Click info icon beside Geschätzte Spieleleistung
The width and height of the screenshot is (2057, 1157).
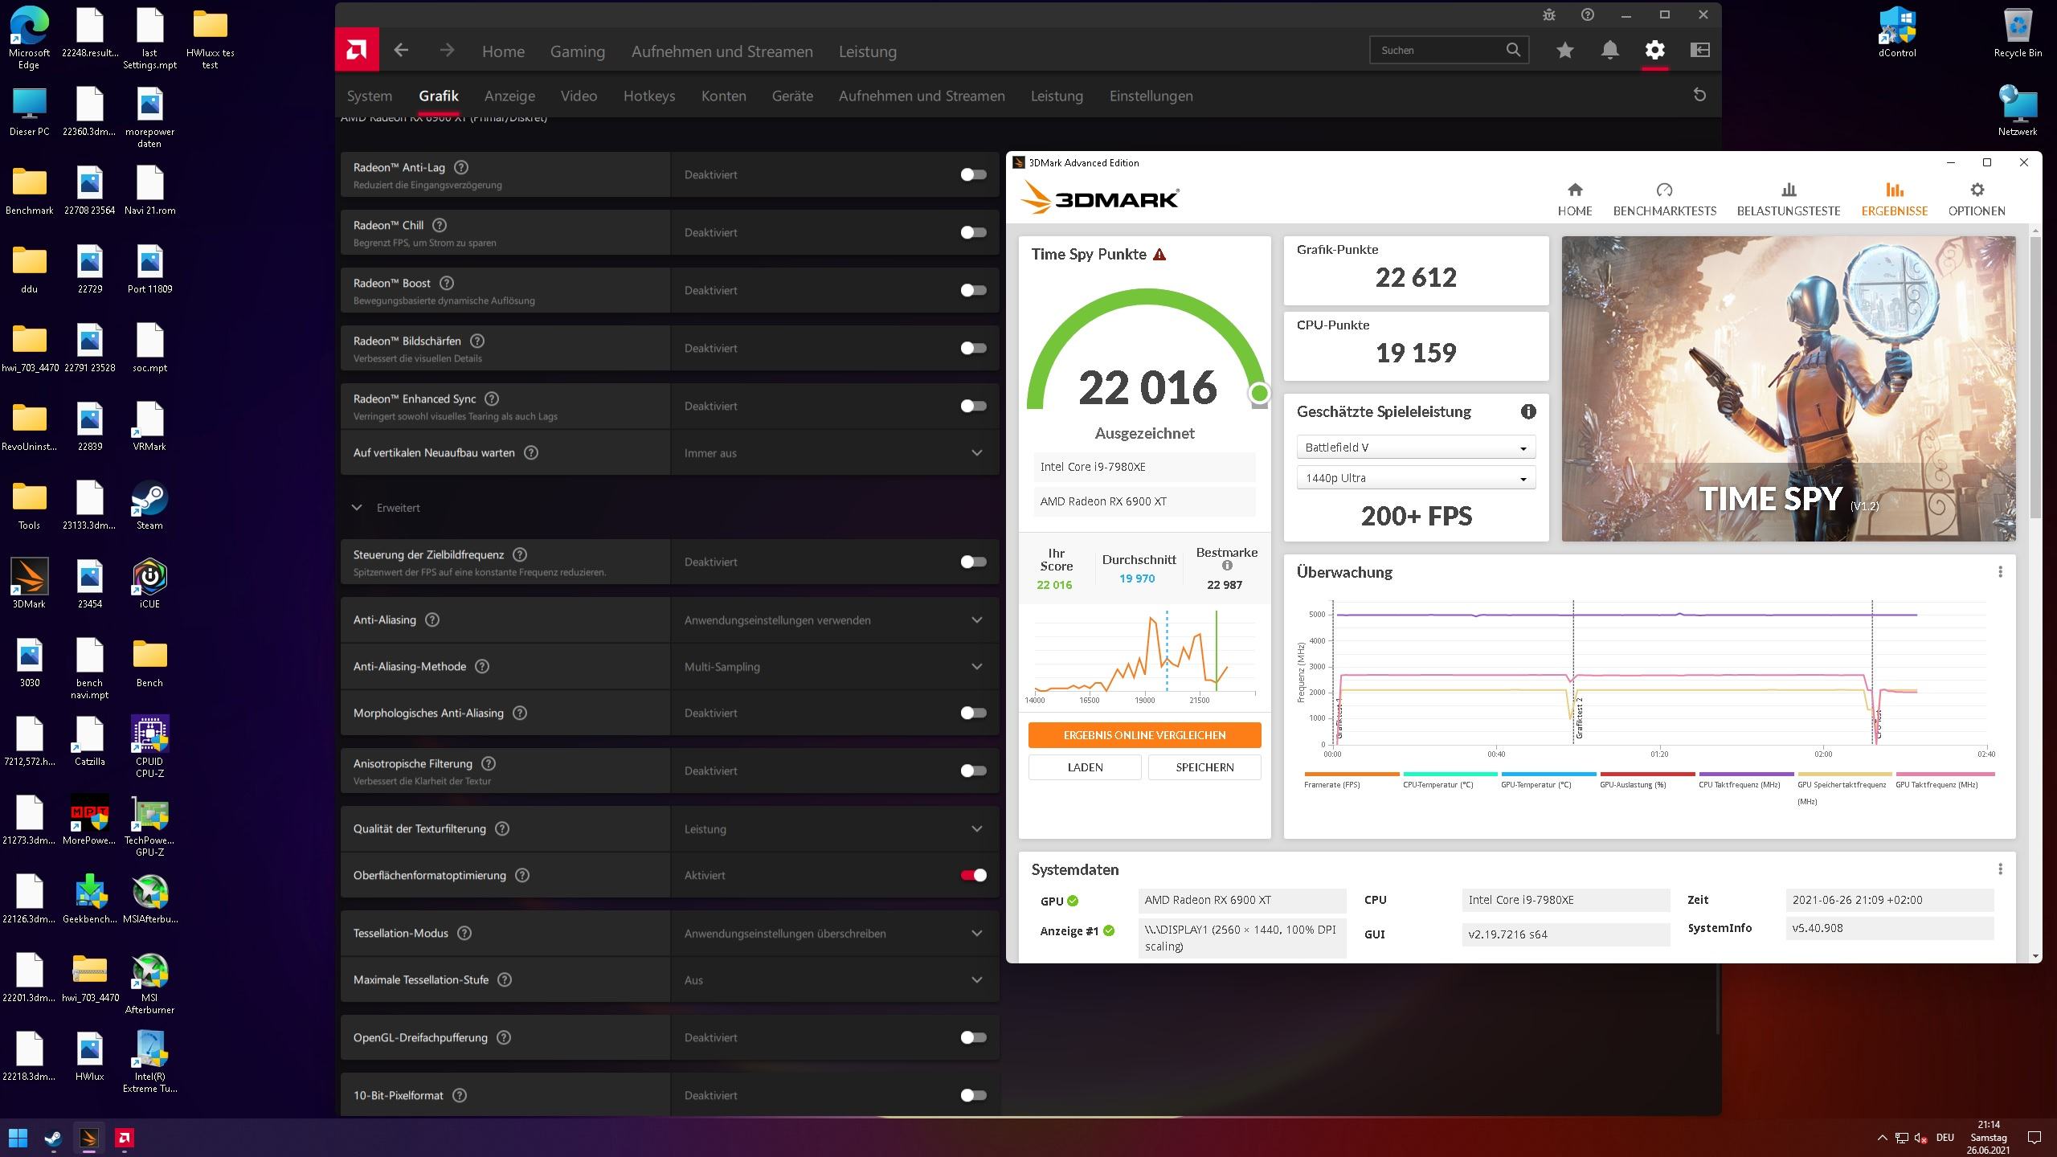coord(1528,411)
